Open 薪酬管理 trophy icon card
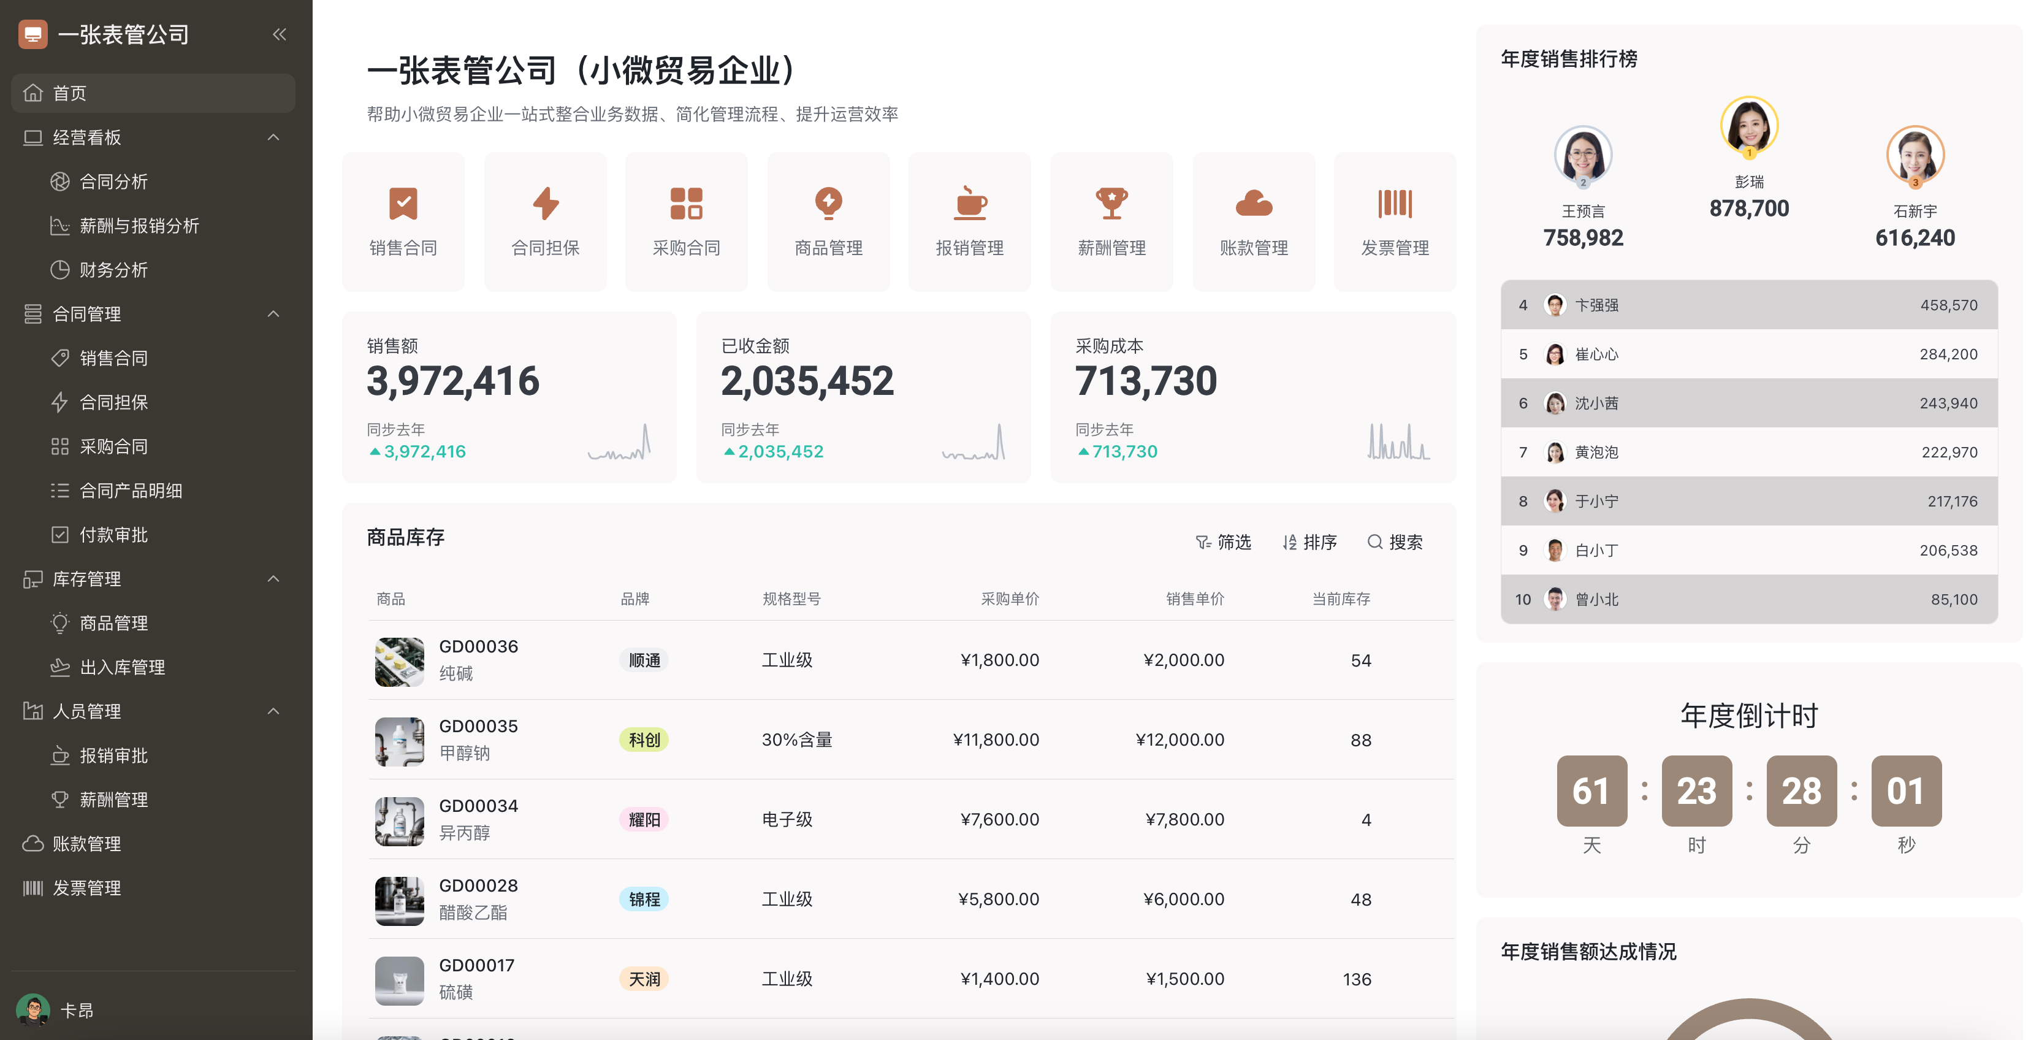Screen dimensions: 2039x1040 pyautogui.click(x=1111, y=204)
